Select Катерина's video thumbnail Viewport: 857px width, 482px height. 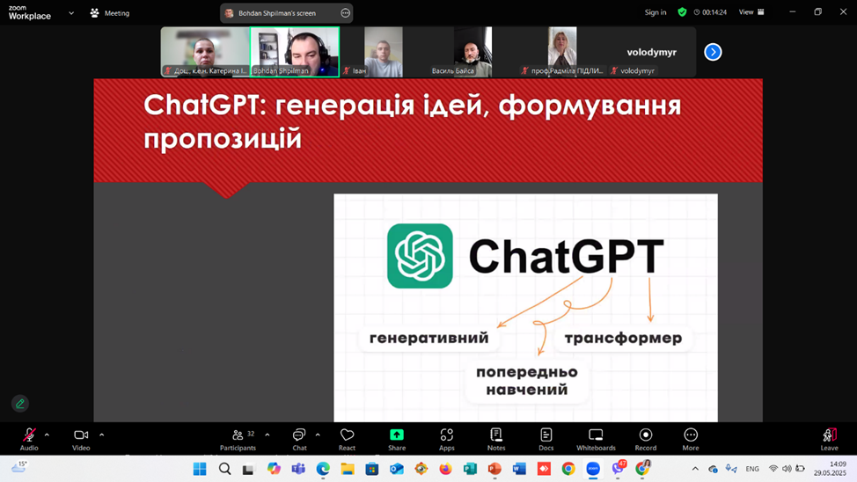(206, 52)
